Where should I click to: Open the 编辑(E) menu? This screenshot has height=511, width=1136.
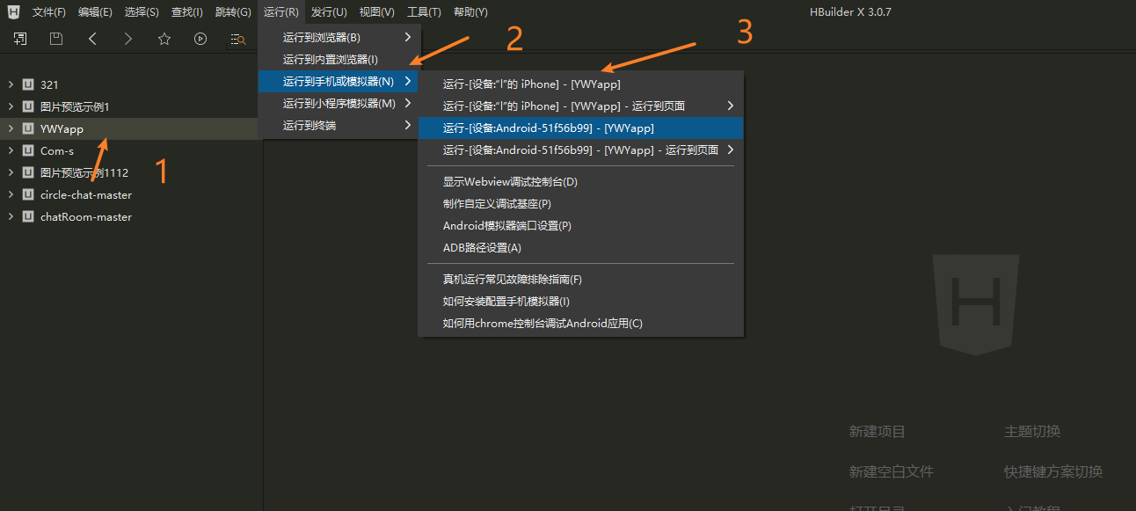coord(95,12)
